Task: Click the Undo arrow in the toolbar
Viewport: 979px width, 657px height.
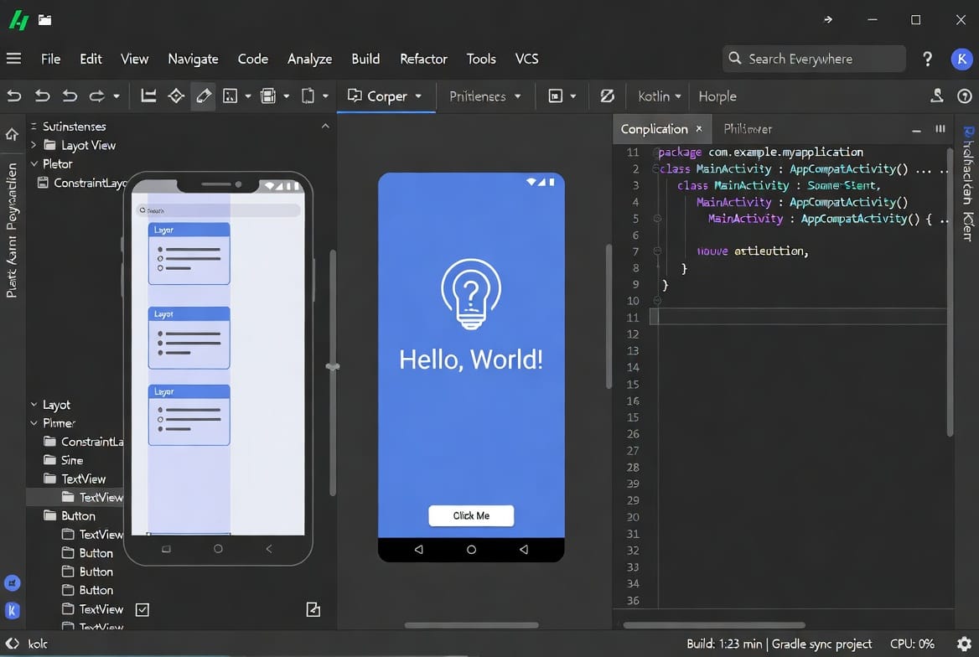Action: [13, 96]
